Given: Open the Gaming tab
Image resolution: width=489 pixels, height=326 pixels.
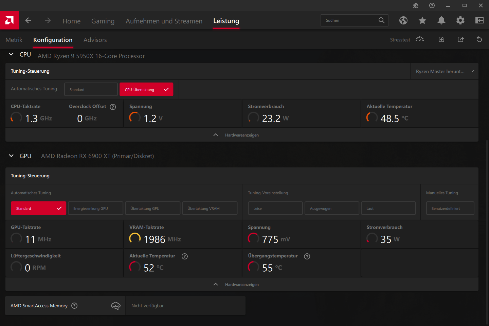Looking at the screenshot, I should [x=103, y=21].
